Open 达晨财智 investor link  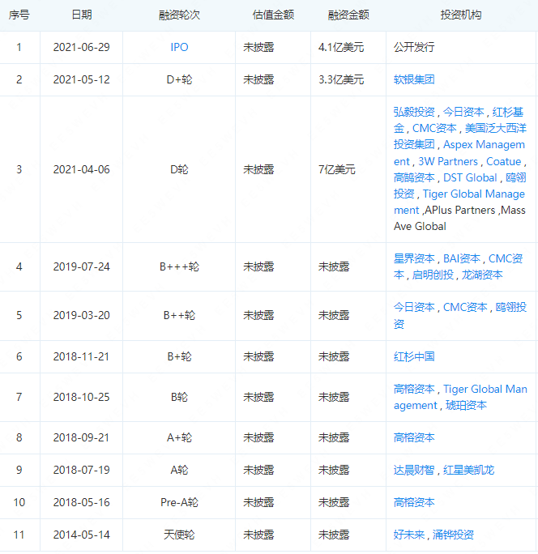(x=414, y=470)
